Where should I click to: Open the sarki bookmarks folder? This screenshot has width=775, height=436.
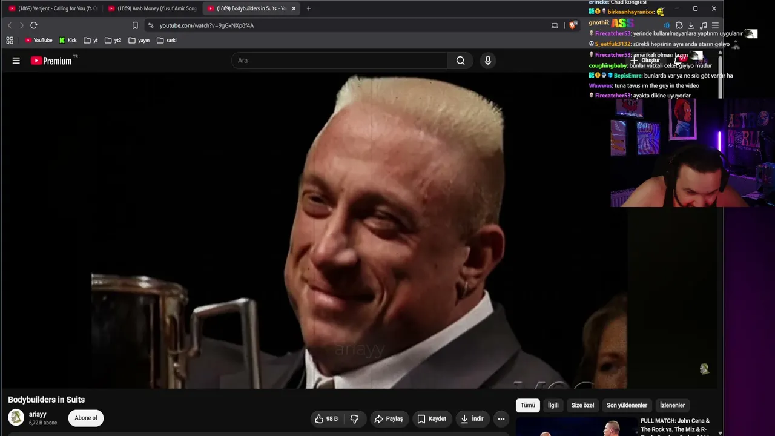[x=167, y=41]
